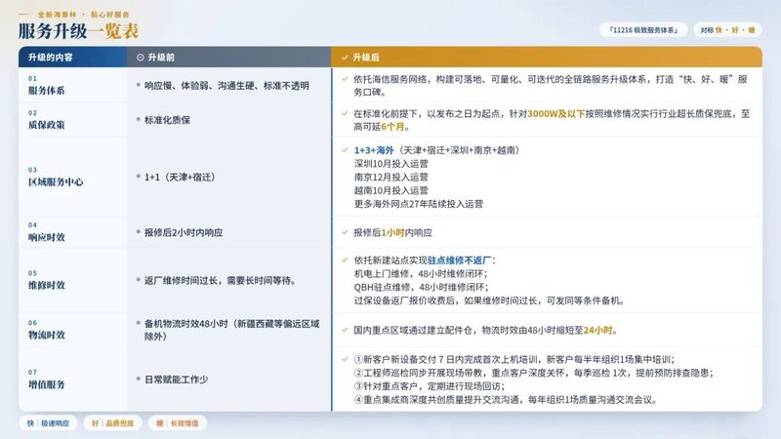Click the highlighted text 24小时
Viewport: 781px width, 439px height.
coord(597,330)
